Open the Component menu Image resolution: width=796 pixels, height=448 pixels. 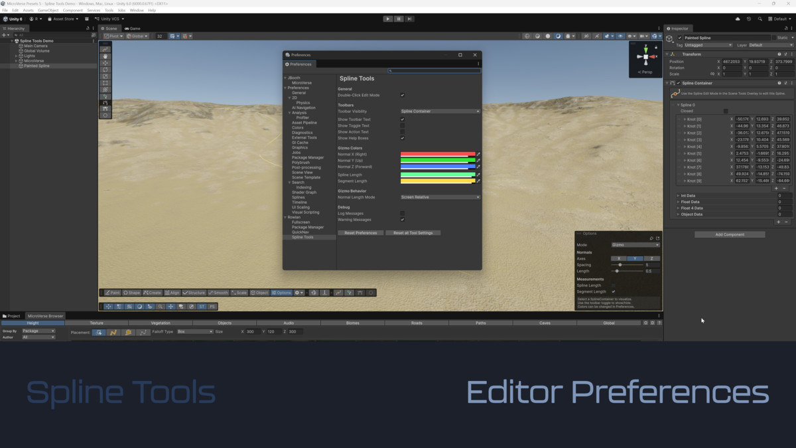coord(73,11)
